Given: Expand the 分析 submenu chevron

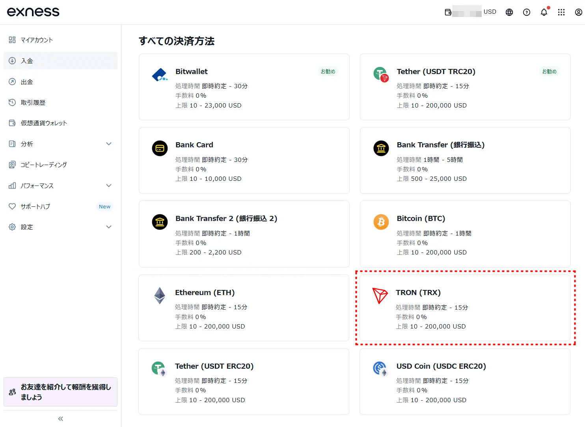Looking at the screenshot, I should pyautogui.click(x=109, y=144).
